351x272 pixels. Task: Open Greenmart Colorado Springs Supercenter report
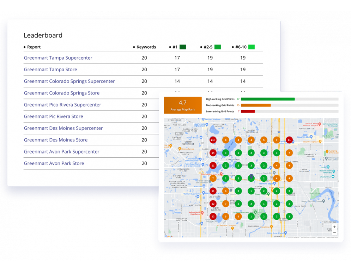tap(69, 81)
